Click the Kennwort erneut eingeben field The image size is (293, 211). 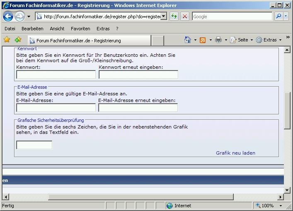tap(138, 74)
